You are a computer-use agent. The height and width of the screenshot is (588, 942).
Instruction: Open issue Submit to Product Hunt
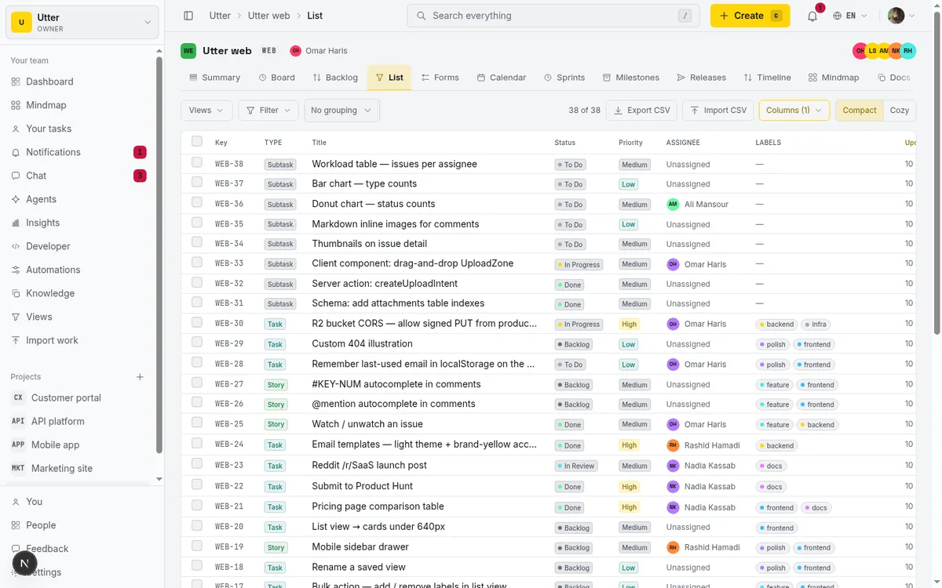pyautogui.click(x=362, y=486)
